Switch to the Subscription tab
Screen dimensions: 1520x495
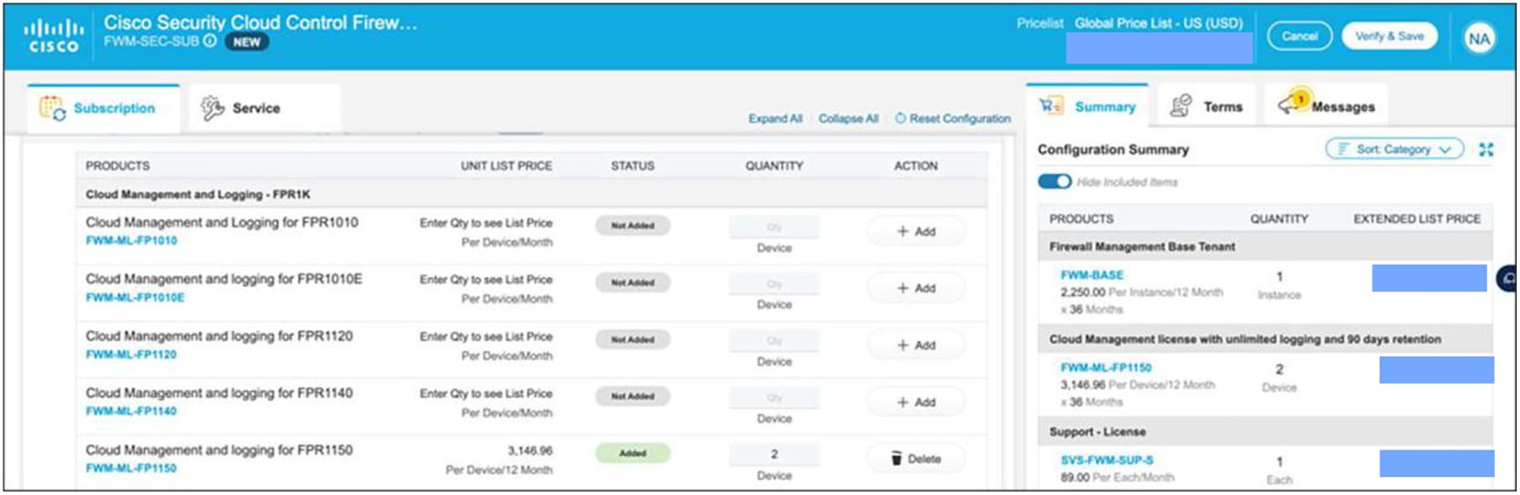point(103,108)
